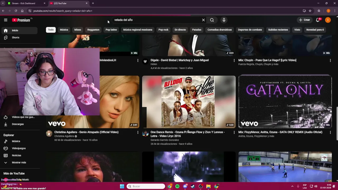This screenshot has width=338, height=190.
Task: Click the Gerardo Garrido Gonzalez channel avatar
Action: tap(145, 133)
